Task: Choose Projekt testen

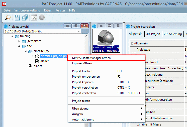Action: point(106,101)
